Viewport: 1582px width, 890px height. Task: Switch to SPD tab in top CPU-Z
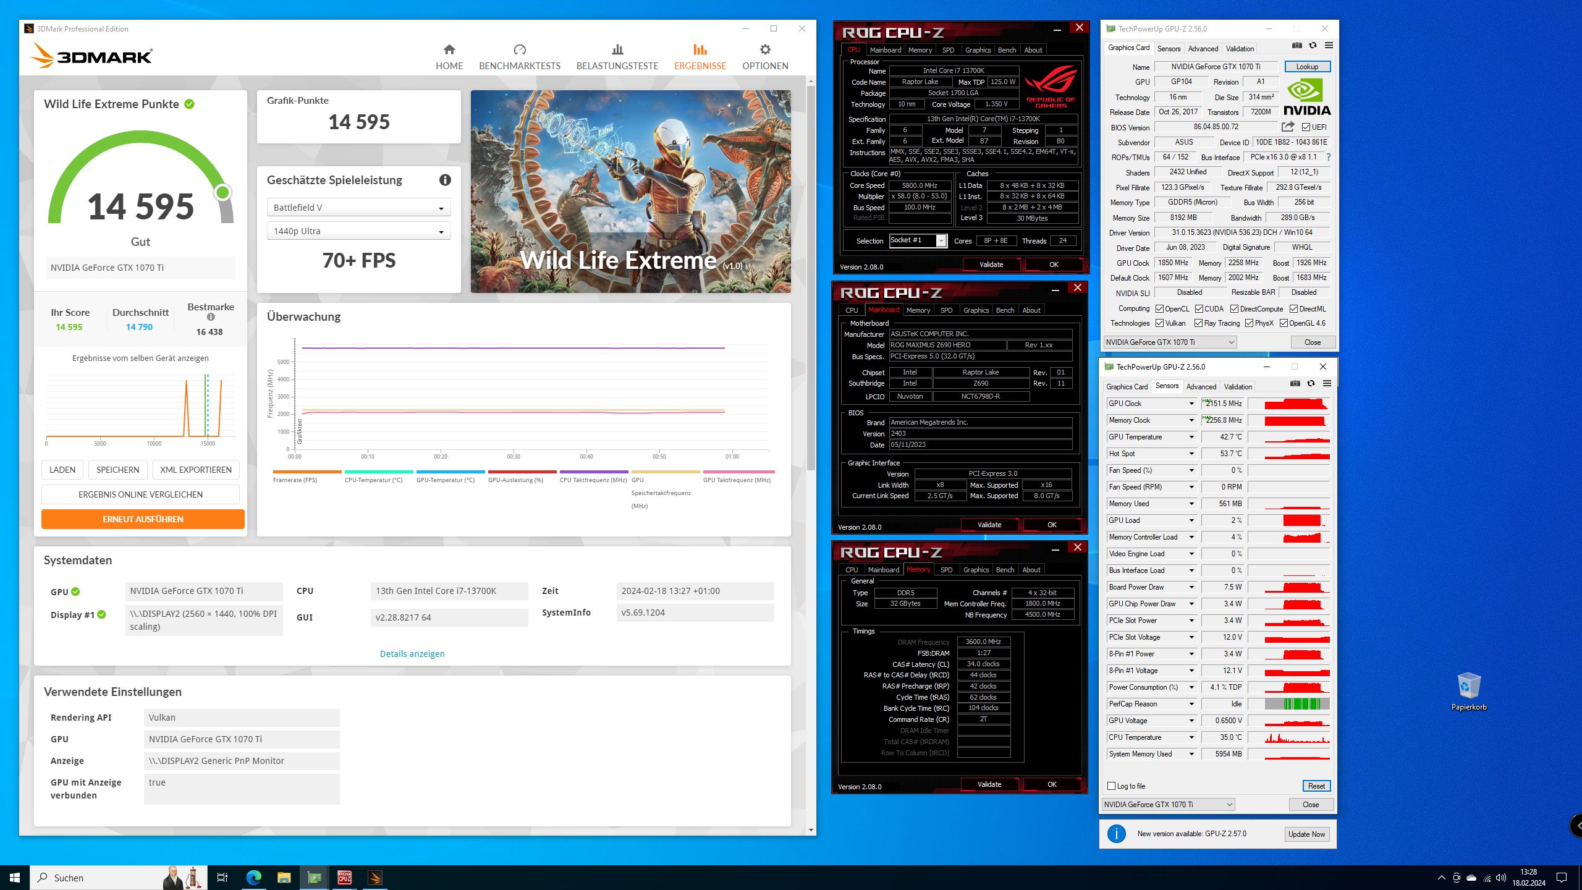pyautogui.click(x=948, y=50)
